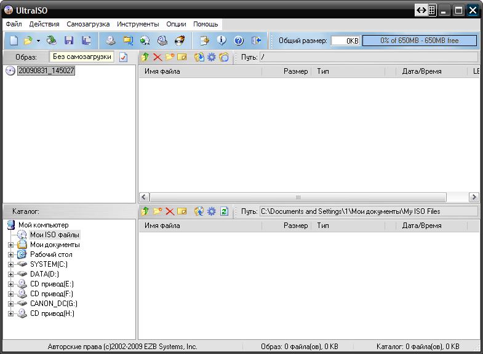Click the compress disc icon with green arrow
Viewport: 483px width, 354px height.
145,41
